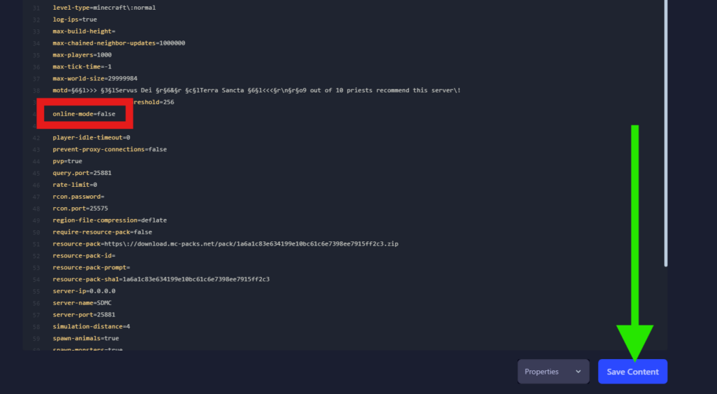The image size is (717, 394).
Task: Click the max-world-size=29999984 line
Action: (x=95, y=78)
